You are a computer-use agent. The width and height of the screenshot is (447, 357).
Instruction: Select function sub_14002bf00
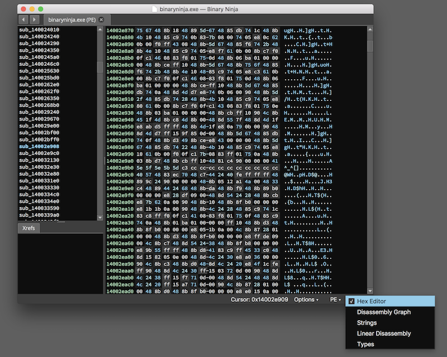pyautogui.click(x=39, y=133)
